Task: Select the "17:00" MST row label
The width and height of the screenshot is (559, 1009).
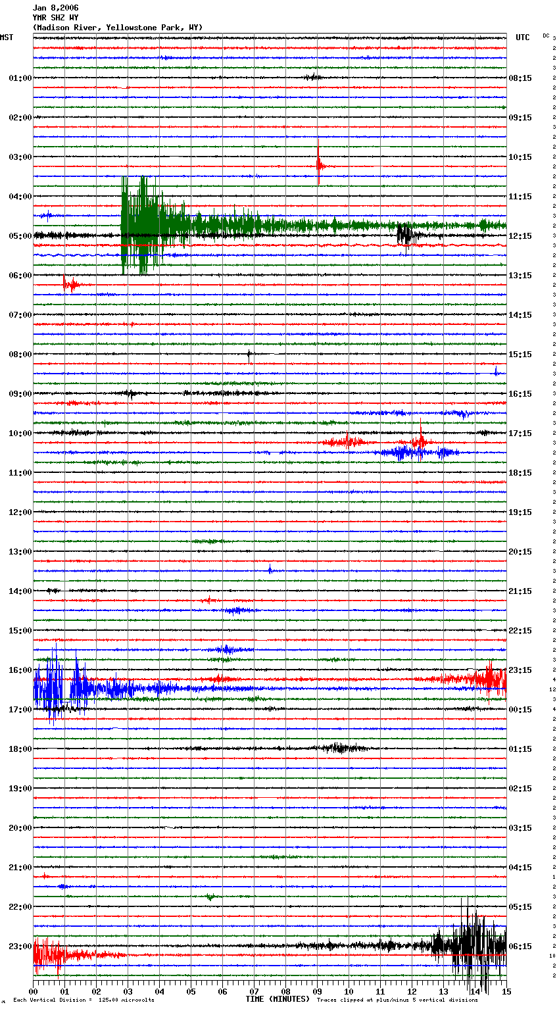Action: coord(20,710)
